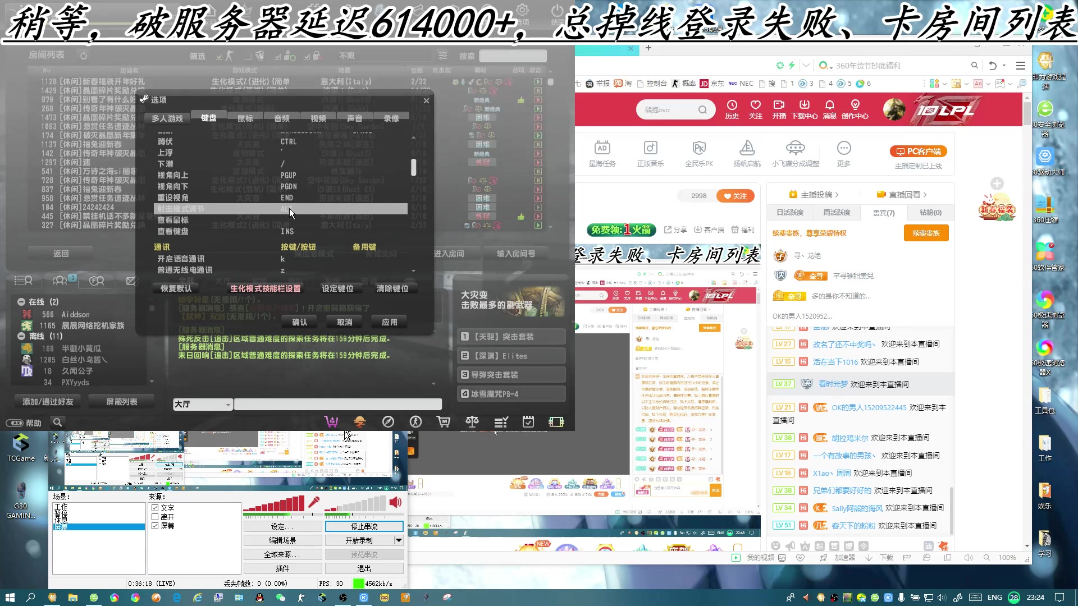Click the browser undo arrow icon
The height and width of the screenshot is (606, 1078).
point(992,66)
